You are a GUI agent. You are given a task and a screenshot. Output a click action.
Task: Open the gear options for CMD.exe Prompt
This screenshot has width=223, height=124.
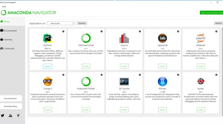[101, 31]
